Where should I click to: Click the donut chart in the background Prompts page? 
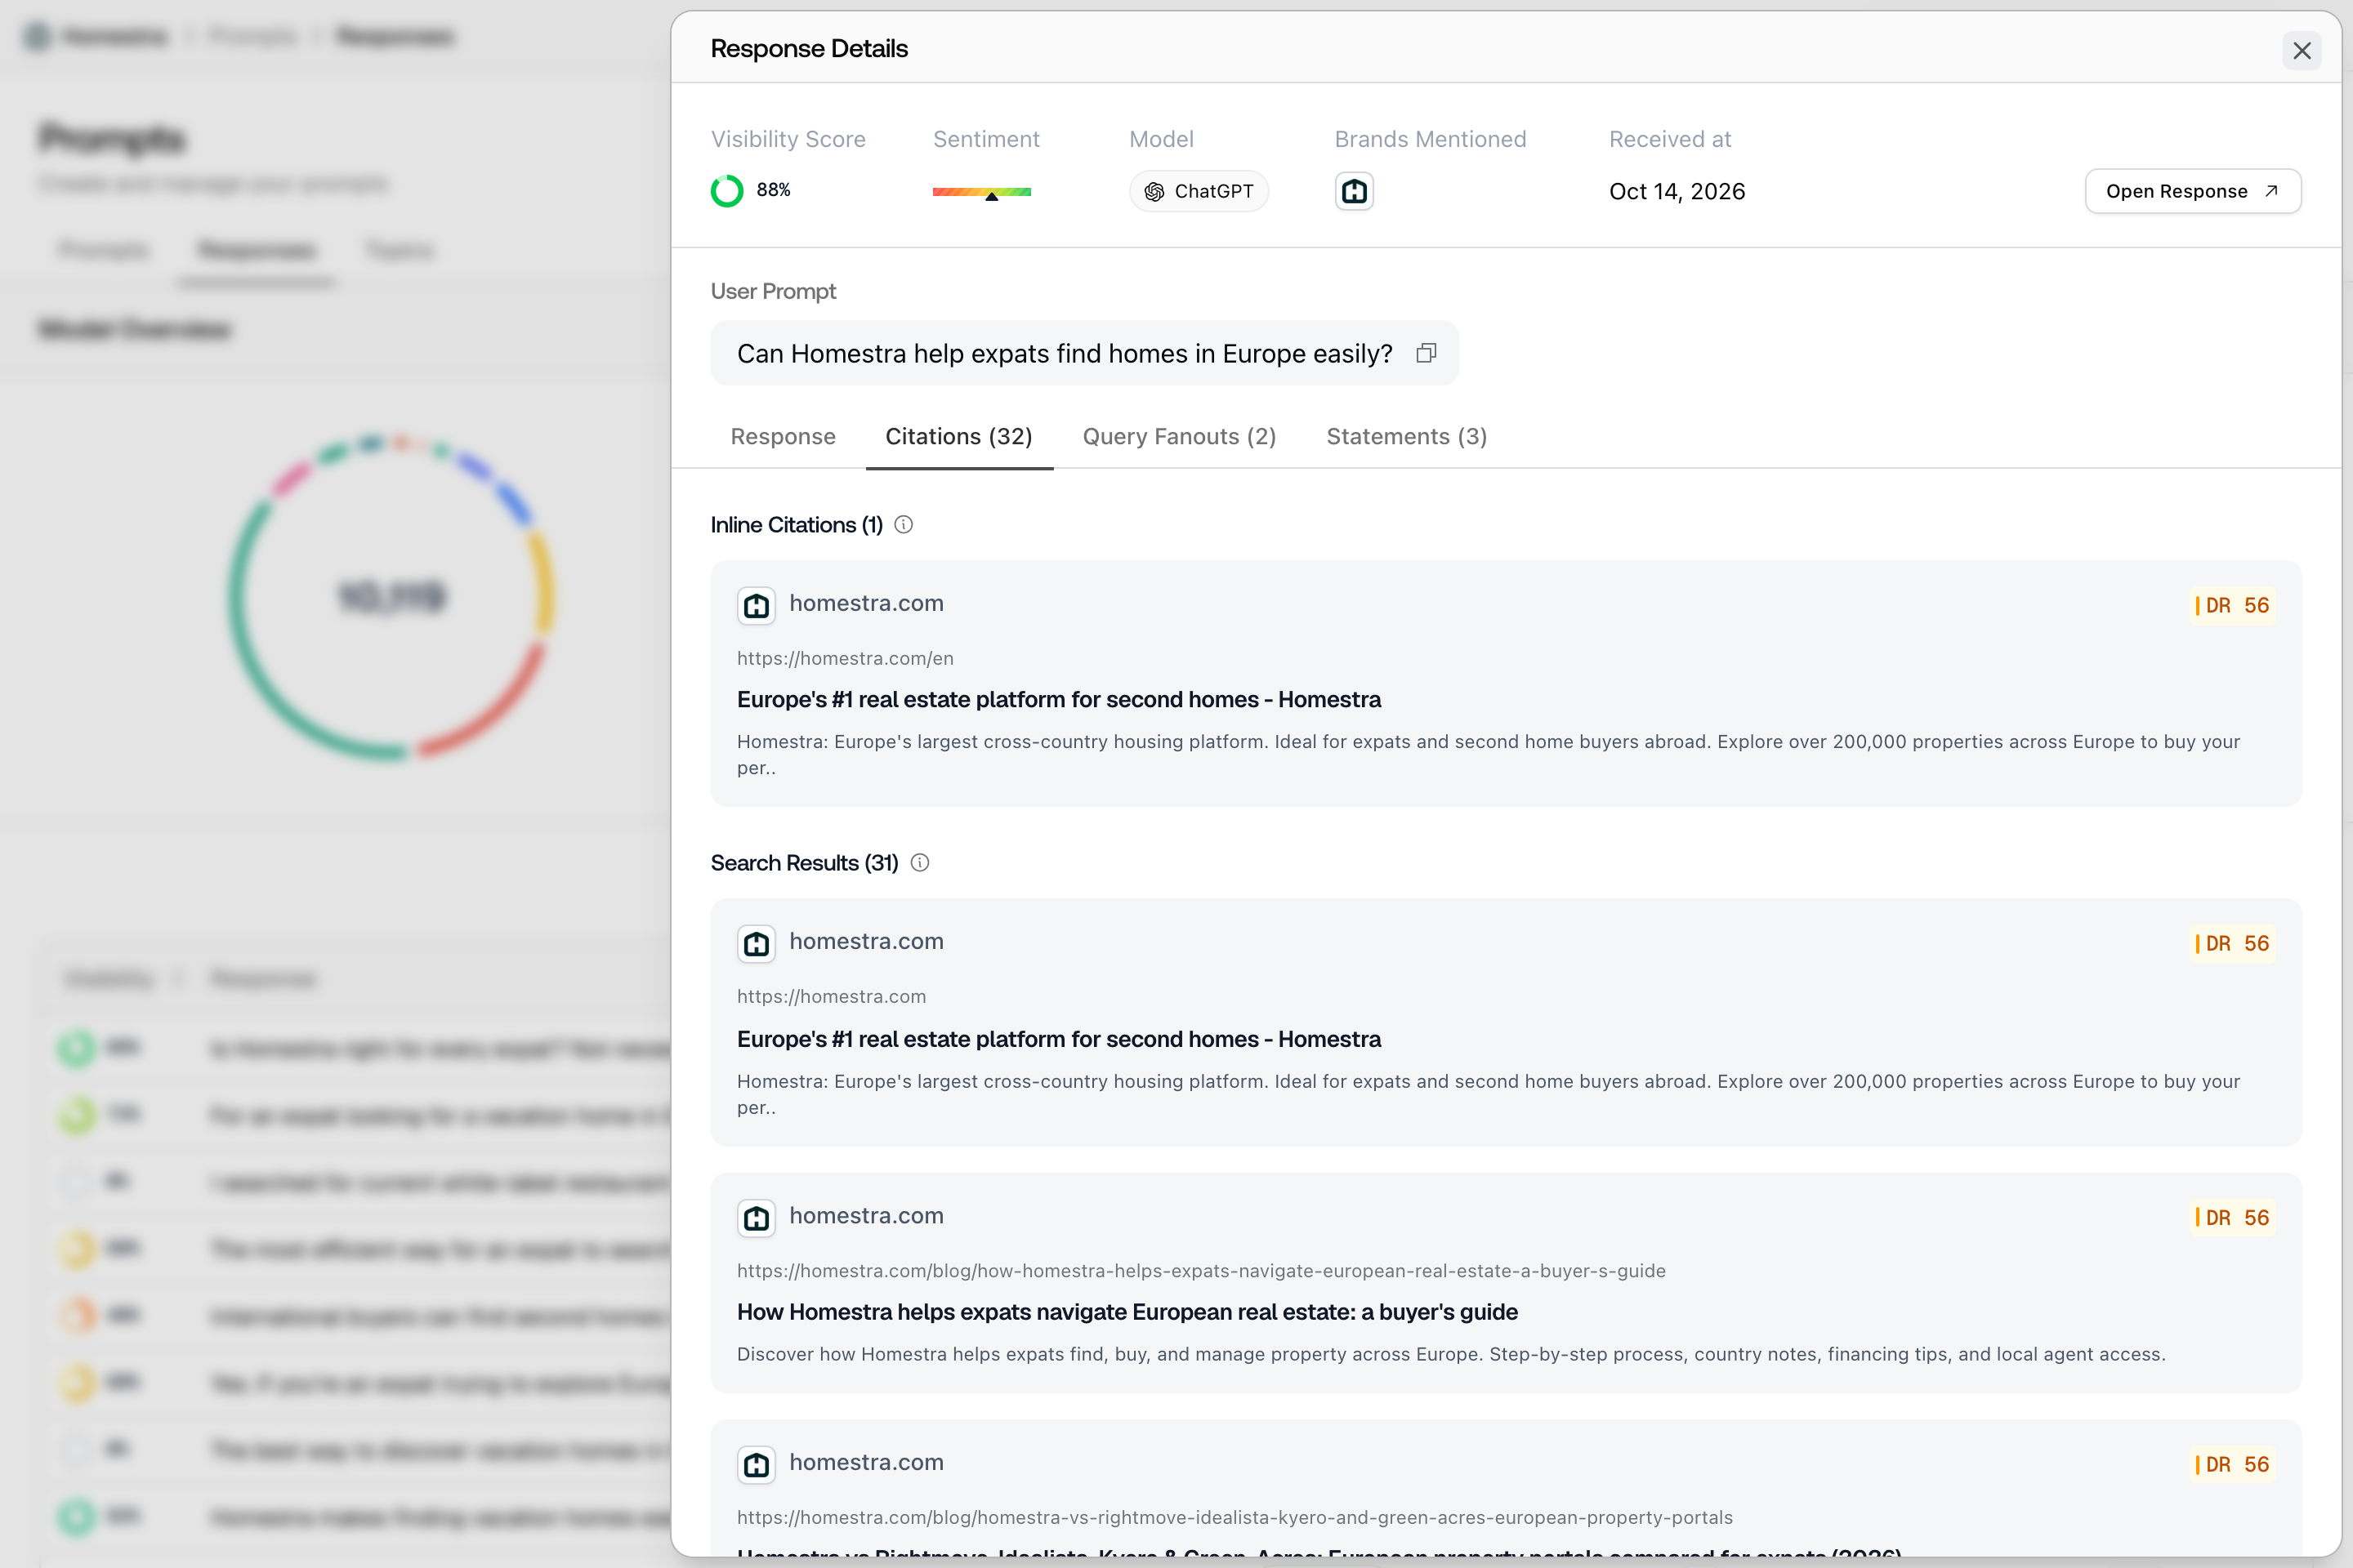click(x=391, y=597)
